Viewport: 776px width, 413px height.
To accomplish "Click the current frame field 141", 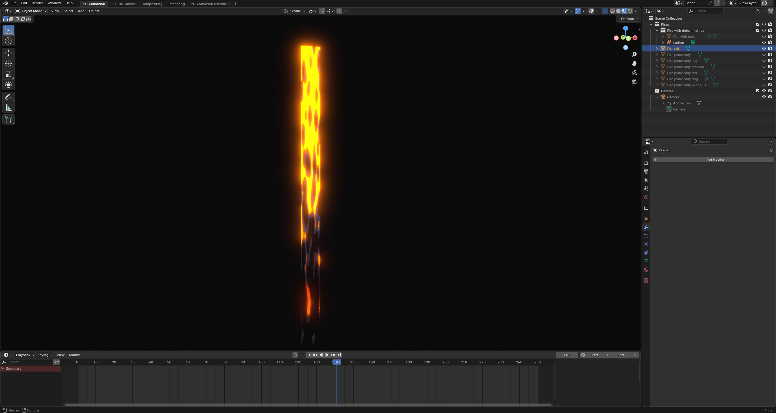I will [567, 355].
